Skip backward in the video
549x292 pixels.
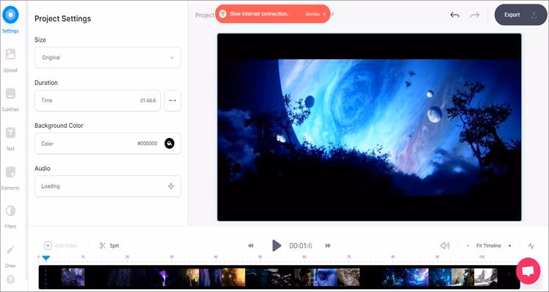(250, 245)
